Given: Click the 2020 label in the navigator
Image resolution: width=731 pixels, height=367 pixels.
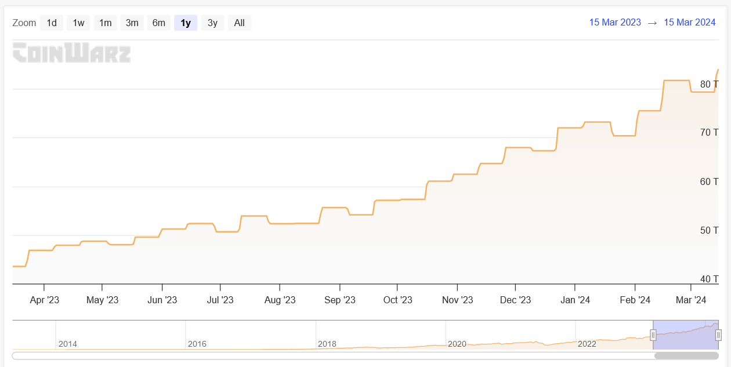Looking at the screenshot, I should (x=458, y=344).
